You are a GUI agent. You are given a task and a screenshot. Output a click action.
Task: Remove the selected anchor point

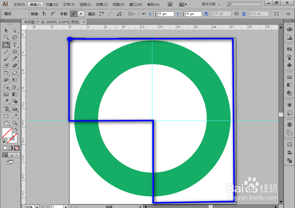[x=101, y=14]
